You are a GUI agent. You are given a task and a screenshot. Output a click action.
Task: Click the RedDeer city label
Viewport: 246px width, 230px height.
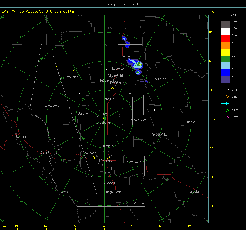coord(116,83)
